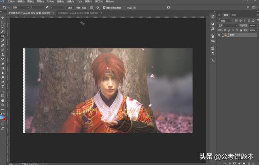Toggle the pixel layer filter
The height and width of the screenshot is (165, 259).
tap(236, 21)
